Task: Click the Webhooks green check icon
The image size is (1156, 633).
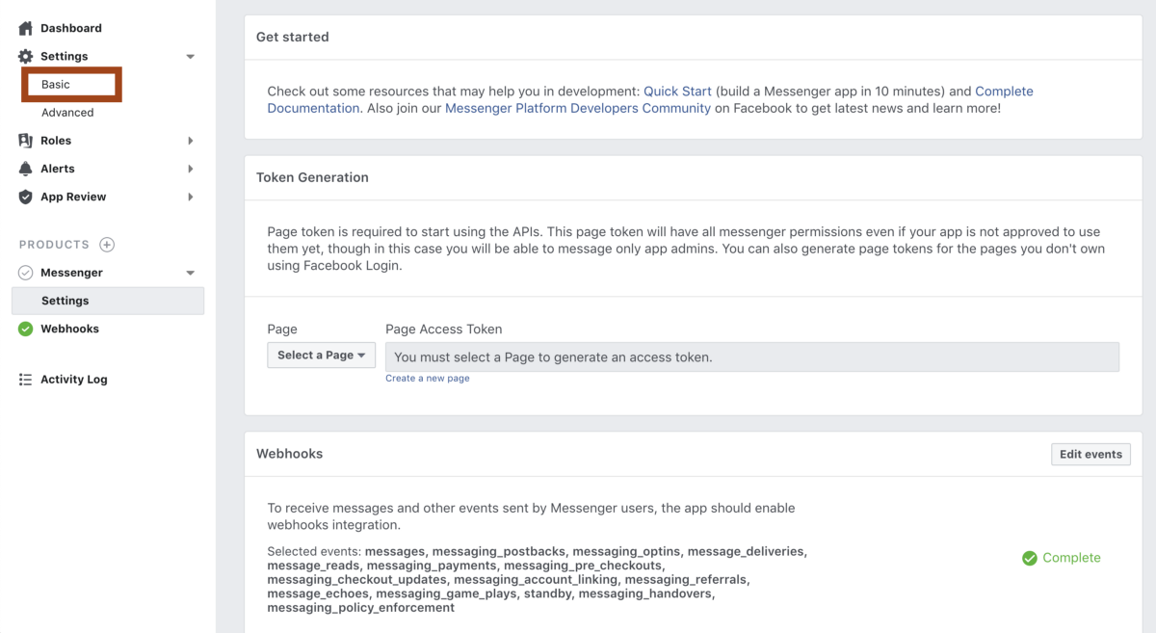Action: pos(26,330)
